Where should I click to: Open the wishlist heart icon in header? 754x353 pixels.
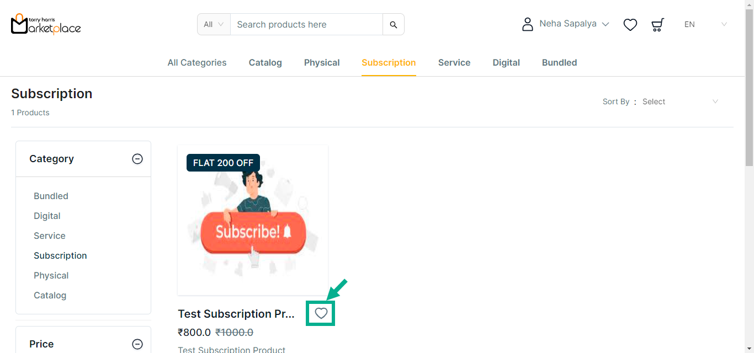point(630,25)
